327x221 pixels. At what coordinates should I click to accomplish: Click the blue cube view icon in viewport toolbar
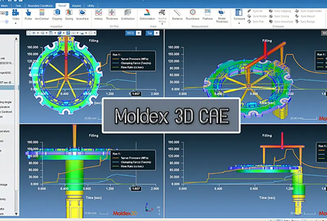point(59,33)
